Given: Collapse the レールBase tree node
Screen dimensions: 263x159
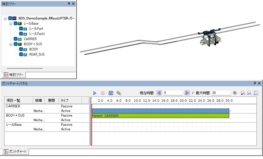Looking at the screenshot, I should [11, 23].
